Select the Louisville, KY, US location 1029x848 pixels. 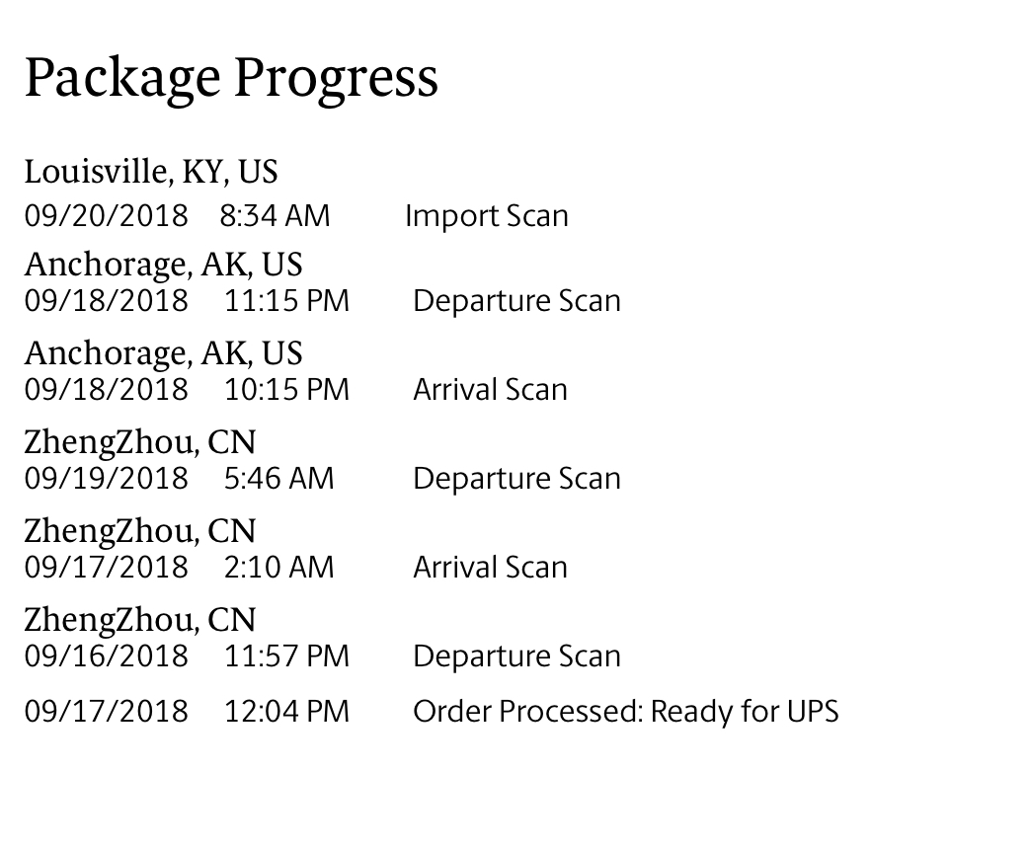[x=151, y=173]
